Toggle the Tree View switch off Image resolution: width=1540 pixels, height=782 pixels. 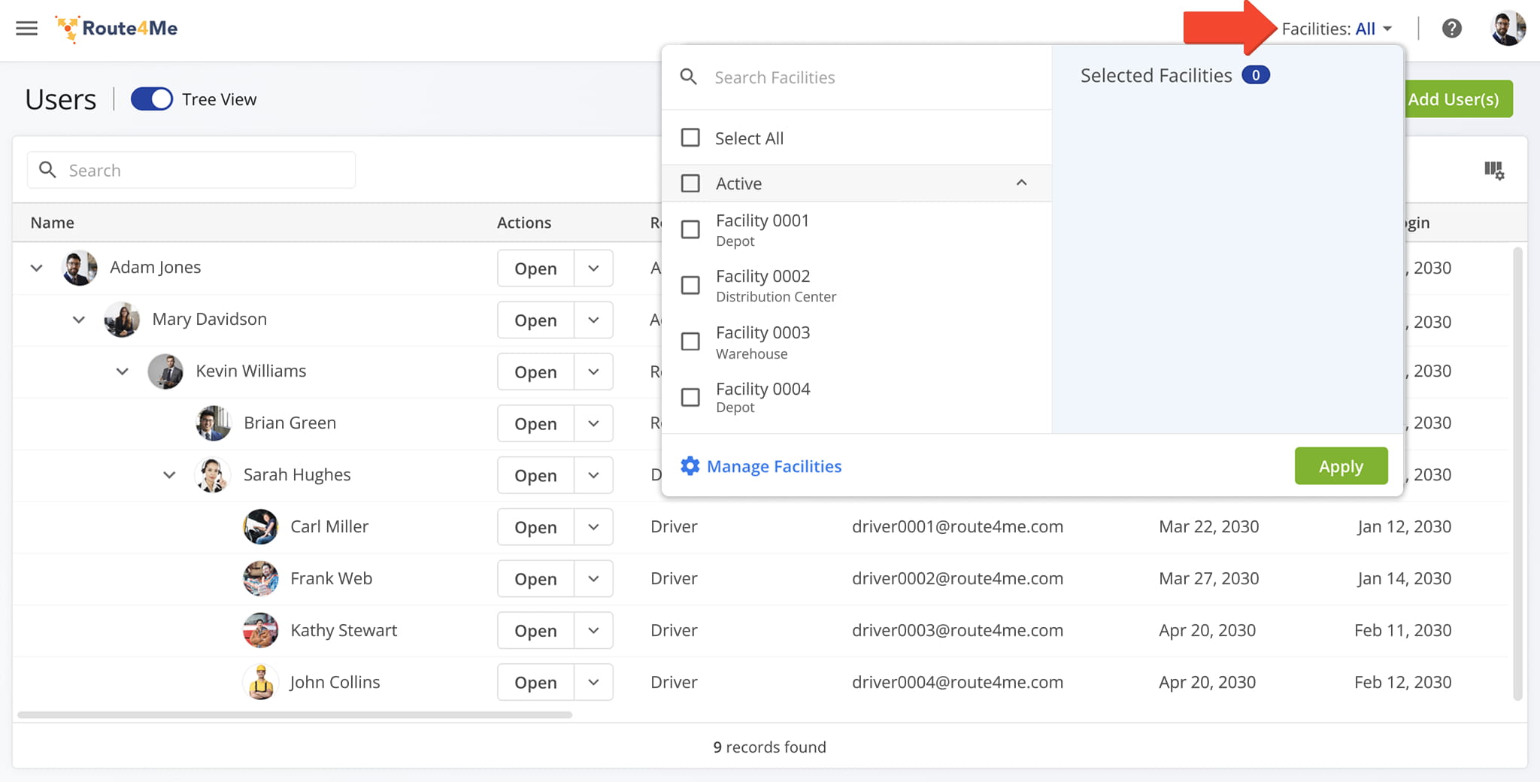pos(152,99)
